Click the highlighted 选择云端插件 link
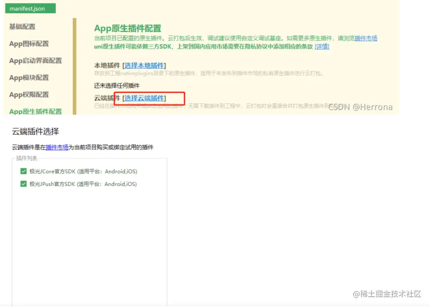The image size is (430, 307). coord(145,98)
